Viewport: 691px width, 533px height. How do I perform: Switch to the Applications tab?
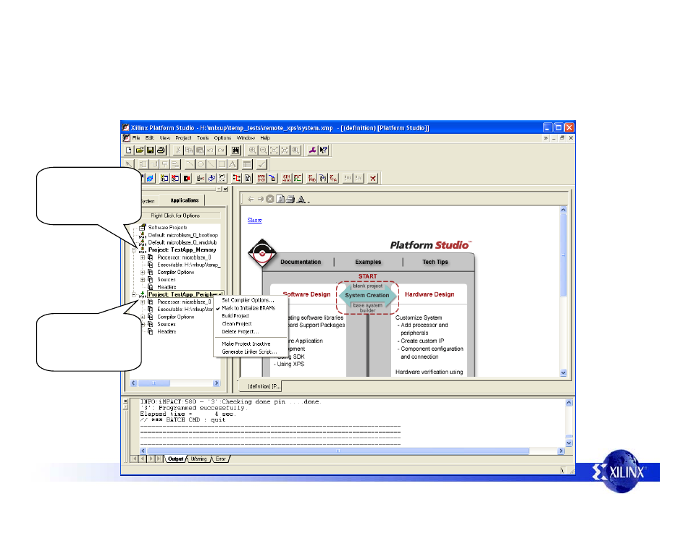185,200
